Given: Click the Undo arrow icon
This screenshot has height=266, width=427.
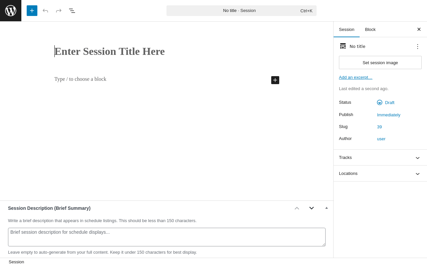Looking at the screenshot, I should 45,11.
